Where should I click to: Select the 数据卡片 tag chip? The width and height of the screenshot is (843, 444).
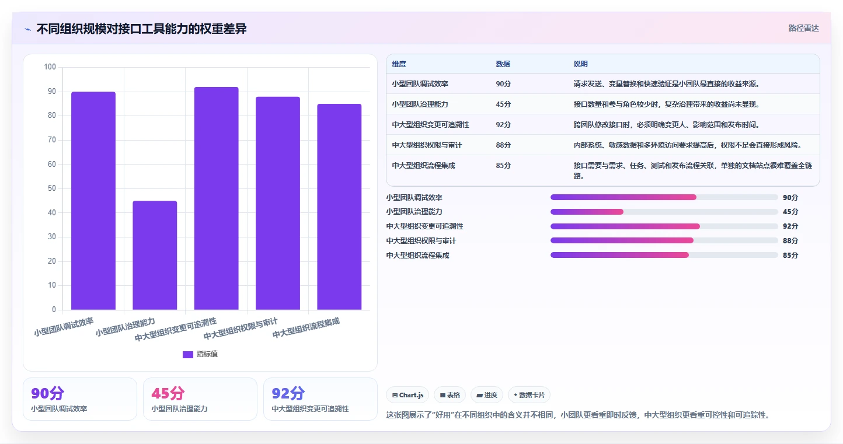pos(529,395)
